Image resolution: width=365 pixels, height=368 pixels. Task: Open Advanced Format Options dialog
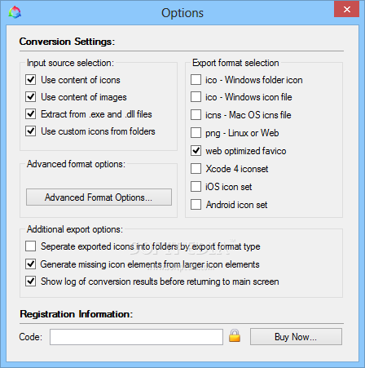tap(99, 197)
